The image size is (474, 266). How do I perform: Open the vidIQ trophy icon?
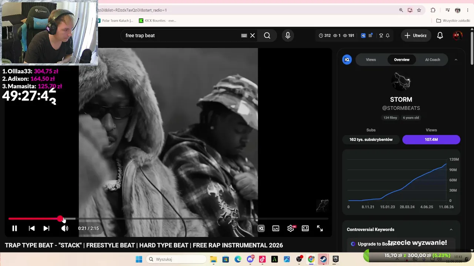click(x=381, y=35)
